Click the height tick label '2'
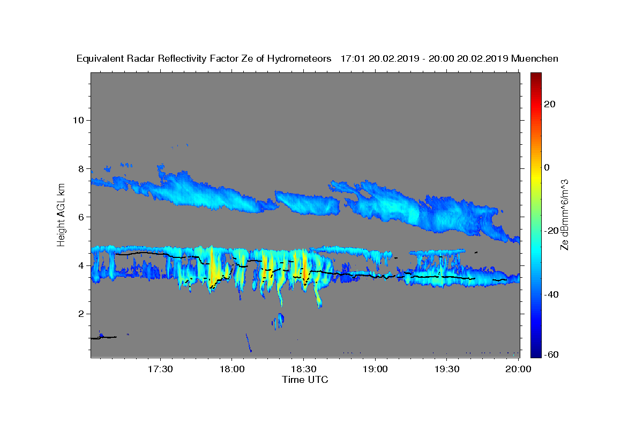Viewport: 643px width, 429px height. click(80, 314)
